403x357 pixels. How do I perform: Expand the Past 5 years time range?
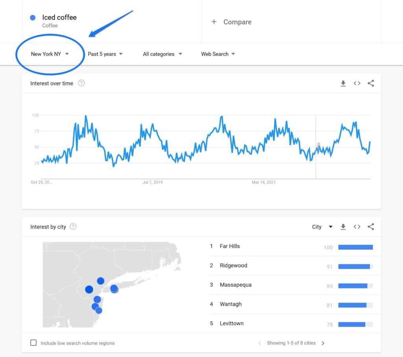pos(105,54)
